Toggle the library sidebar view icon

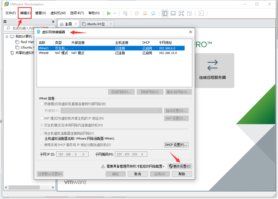pyautogui.click(x=165, y=13)
